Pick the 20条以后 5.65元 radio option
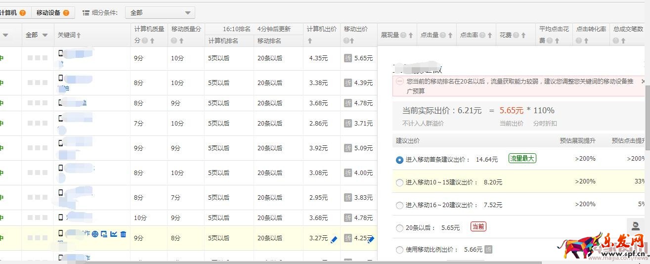This screenshot has height=264, width=650. pyautogui.click(x=399, y=228)
